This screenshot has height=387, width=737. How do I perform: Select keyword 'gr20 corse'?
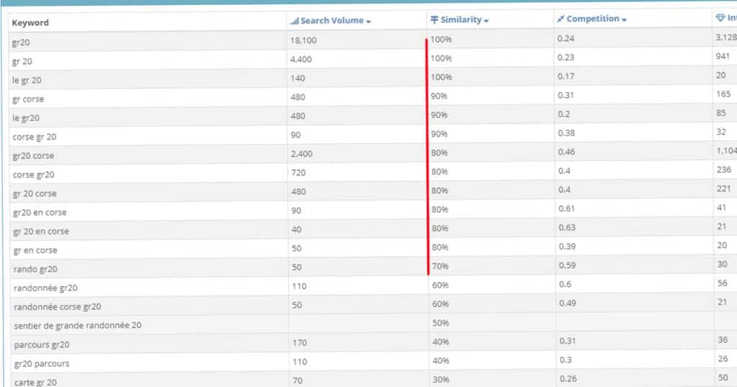(x=33, y=155)
